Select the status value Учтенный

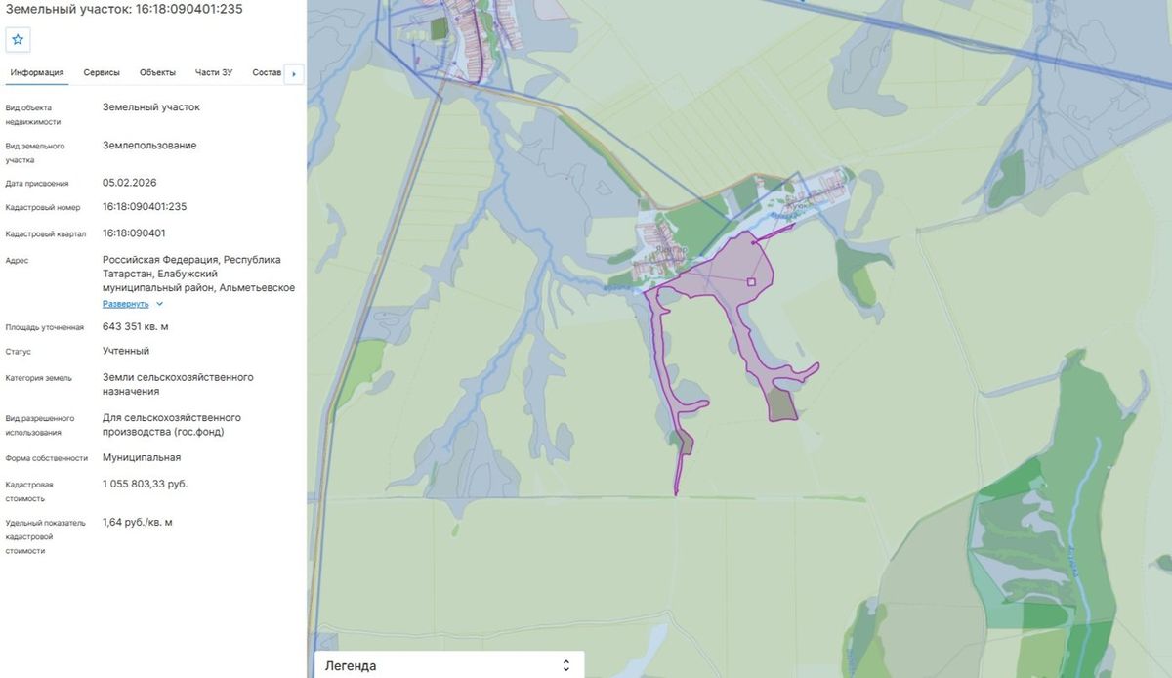(126, 351)
